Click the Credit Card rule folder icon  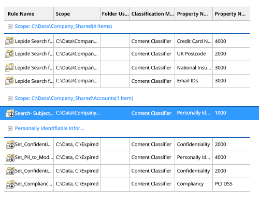[9, 41]
